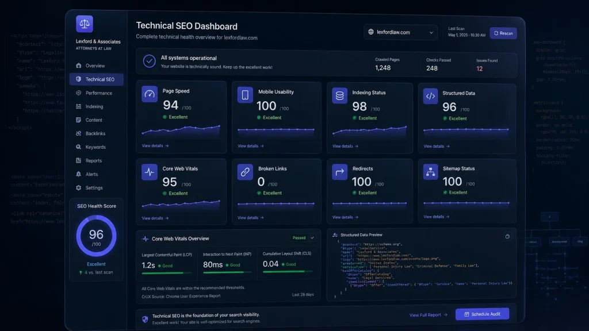Click the Performance icon in sidebar
589x331 pixels.
coord(78,93)
